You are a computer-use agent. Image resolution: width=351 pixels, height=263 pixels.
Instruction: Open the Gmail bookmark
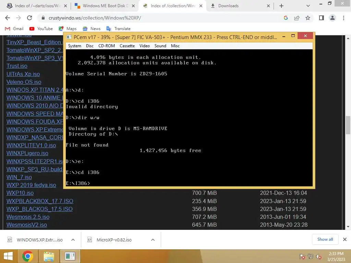point(14,29)
